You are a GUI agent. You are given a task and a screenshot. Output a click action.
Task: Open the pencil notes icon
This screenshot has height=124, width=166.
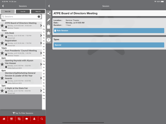[x=49, y=20]
